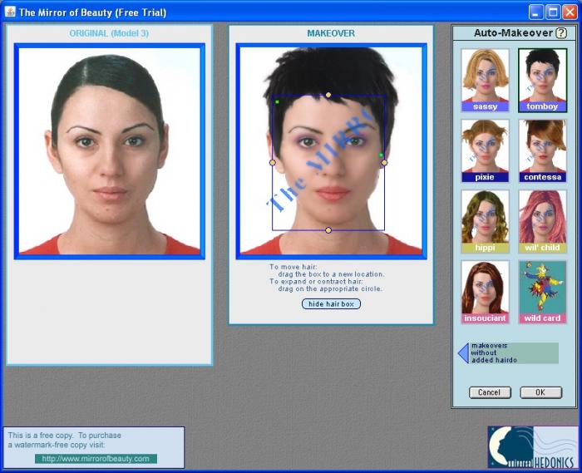This screenshot has height=473, width=582.
Task: Click the makeover preview photo
Action: point(331,151)
